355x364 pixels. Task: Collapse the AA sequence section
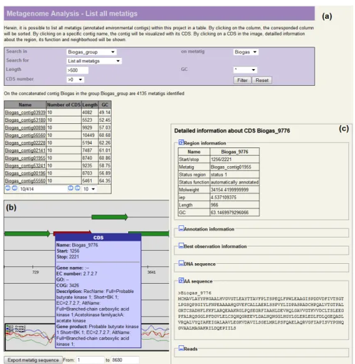tap(181, 281)
